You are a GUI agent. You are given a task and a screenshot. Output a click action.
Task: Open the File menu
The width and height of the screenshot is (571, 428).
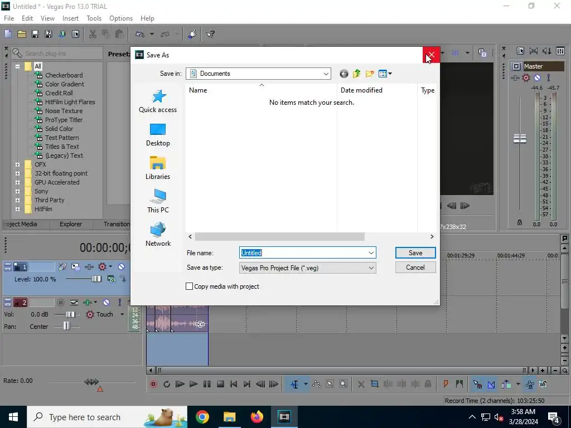click(x=9, y=18)
